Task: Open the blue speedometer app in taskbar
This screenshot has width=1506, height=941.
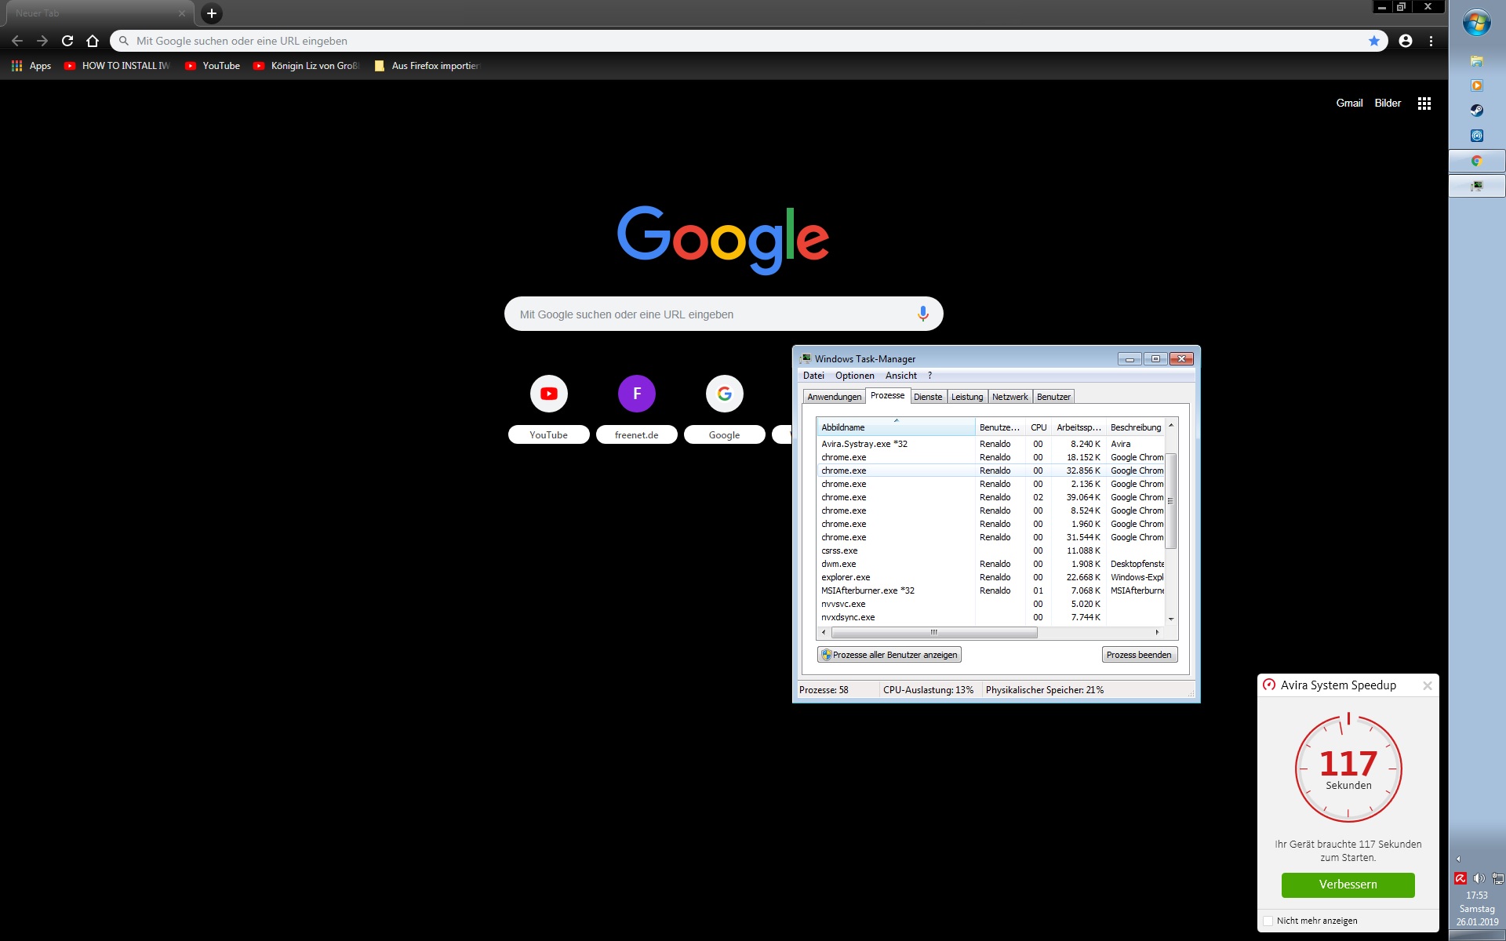Action: click(1477, 136)
